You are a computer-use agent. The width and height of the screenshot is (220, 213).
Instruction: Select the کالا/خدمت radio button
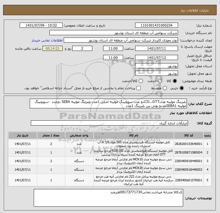pos(141,81)
